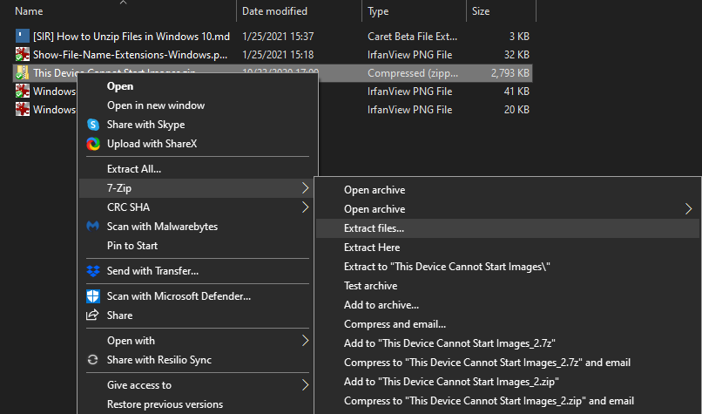
Task: Expand second Open archive submenu arrow
Action: click(688, 209)
